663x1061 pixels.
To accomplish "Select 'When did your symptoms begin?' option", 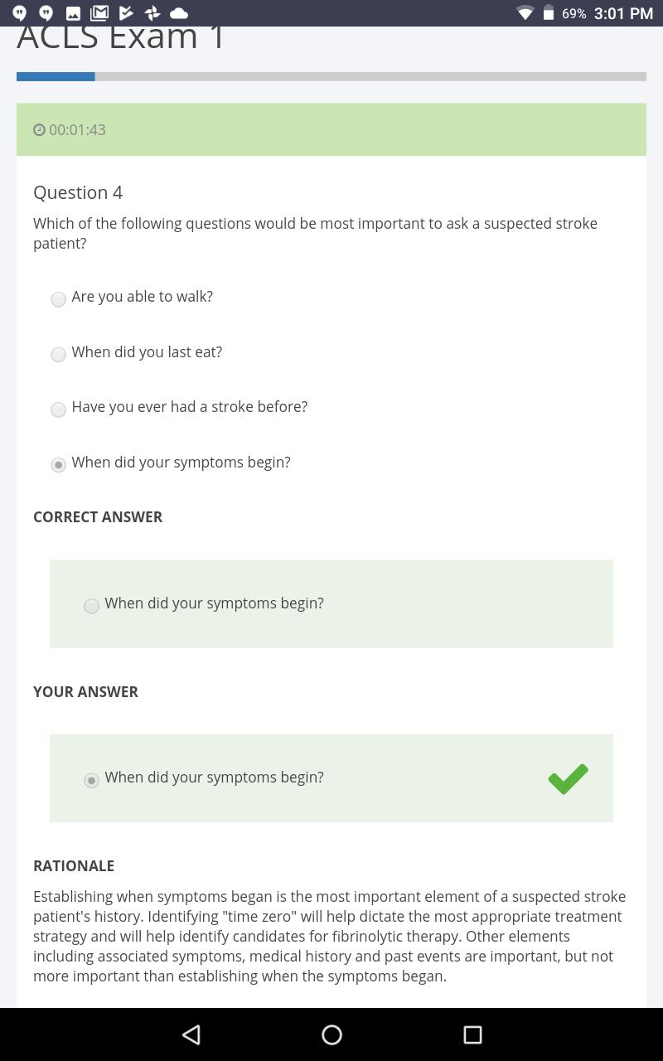I will 58,465.
